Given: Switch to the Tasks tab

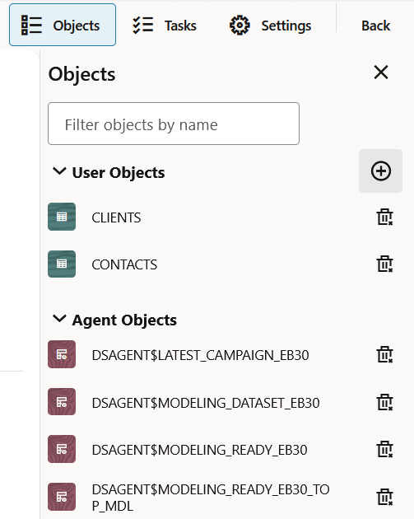Looking at the screenshot, I should pos(165,26).
